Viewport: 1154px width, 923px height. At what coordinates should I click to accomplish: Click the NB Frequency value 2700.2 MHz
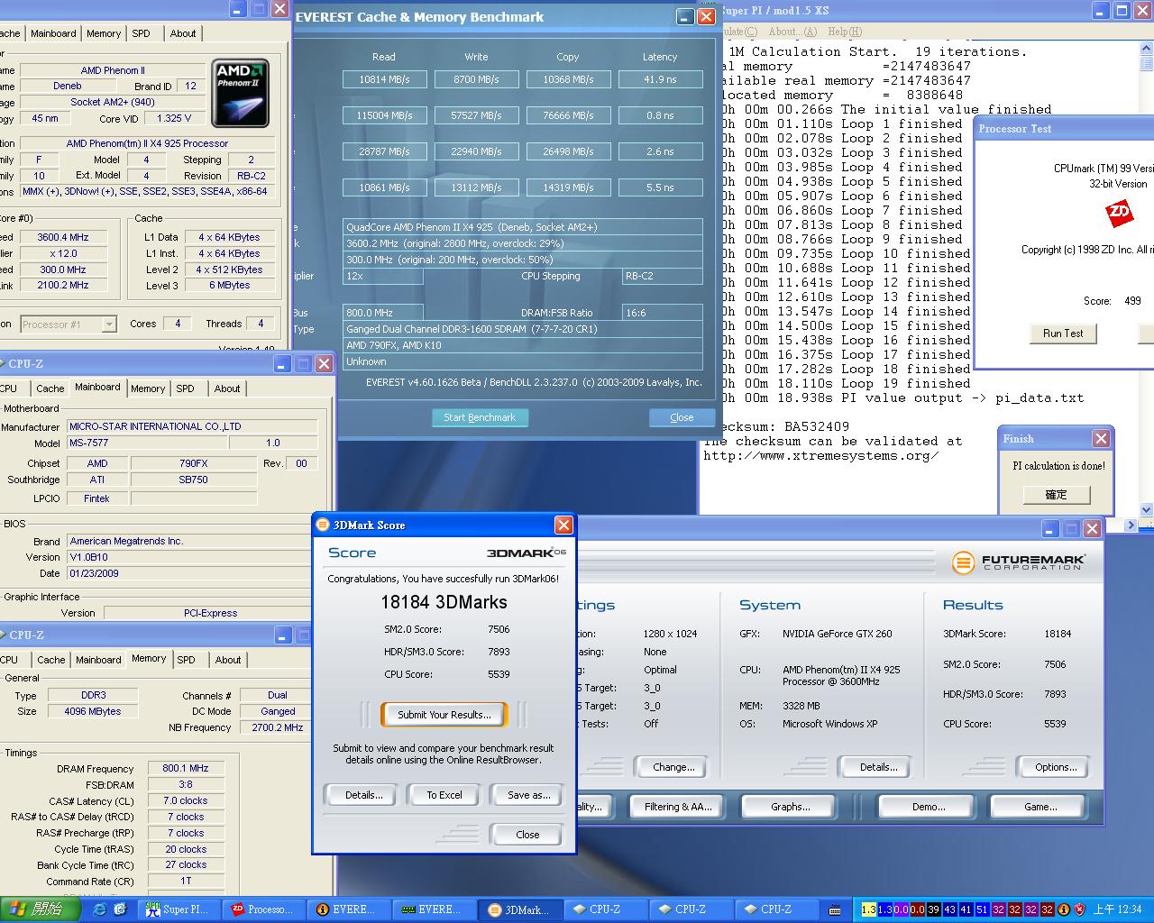(277, 727)
